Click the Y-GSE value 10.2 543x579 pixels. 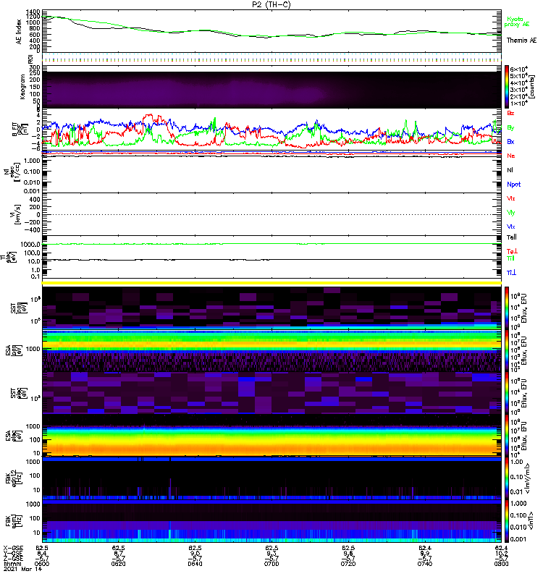[502, 553]
